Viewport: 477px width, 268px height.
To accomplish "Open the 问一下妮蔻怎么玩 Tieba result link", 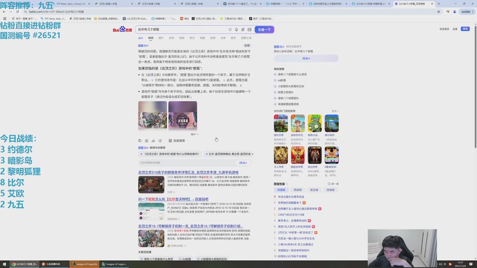I will pos(173,200).
